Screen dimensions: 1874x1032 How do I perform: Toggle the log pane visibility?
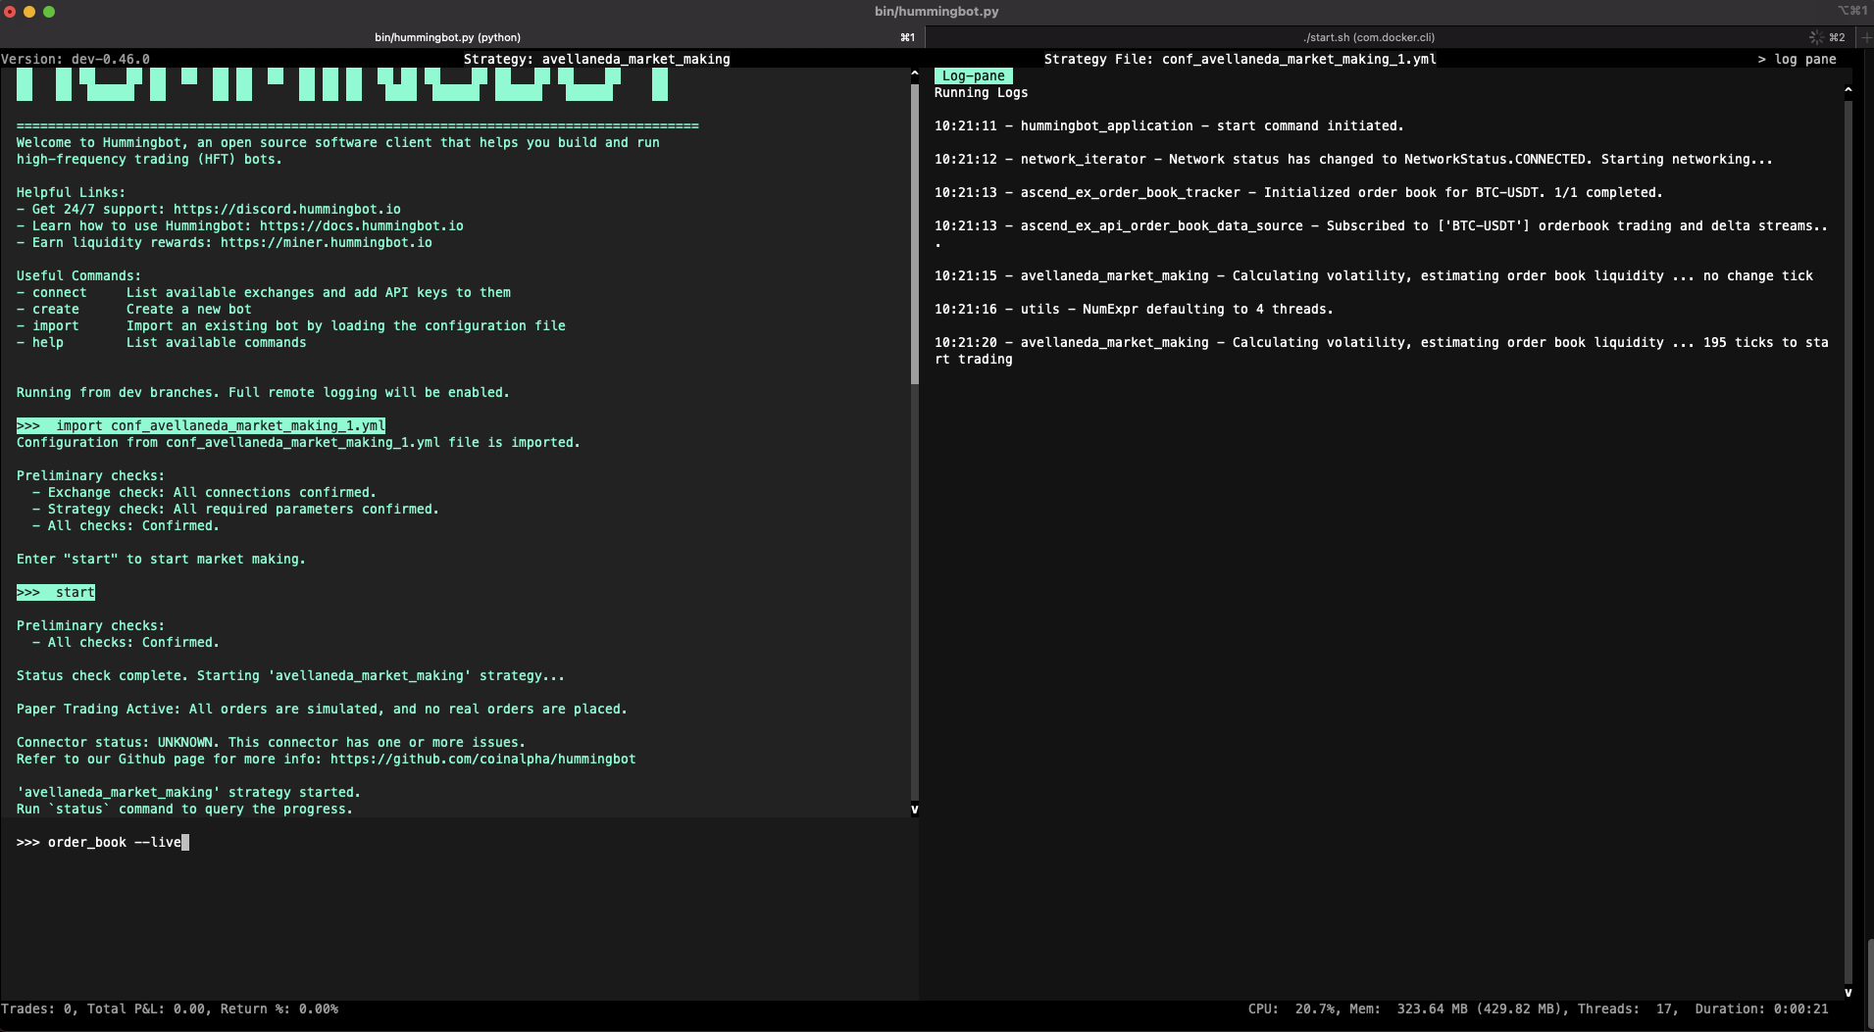point(1797,60)
